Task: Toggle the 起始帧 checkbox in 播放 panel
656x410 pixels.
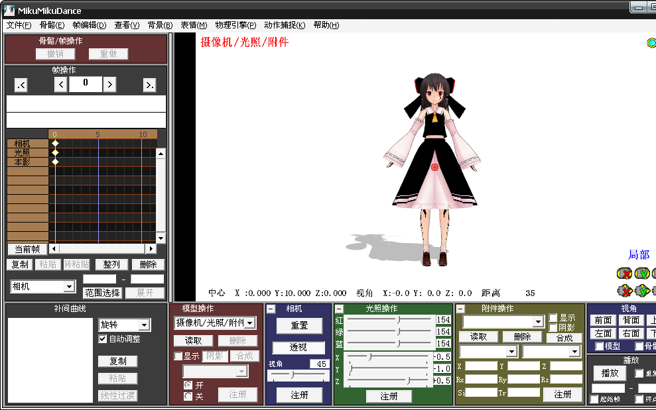Action: [594, 399]
